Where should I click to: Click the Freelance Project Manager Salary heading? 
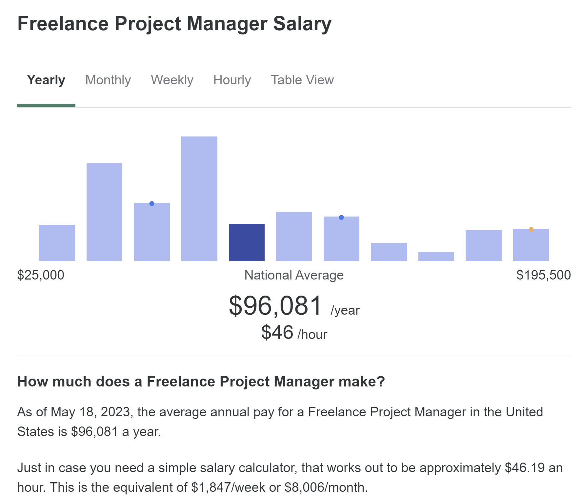[174, 24]
